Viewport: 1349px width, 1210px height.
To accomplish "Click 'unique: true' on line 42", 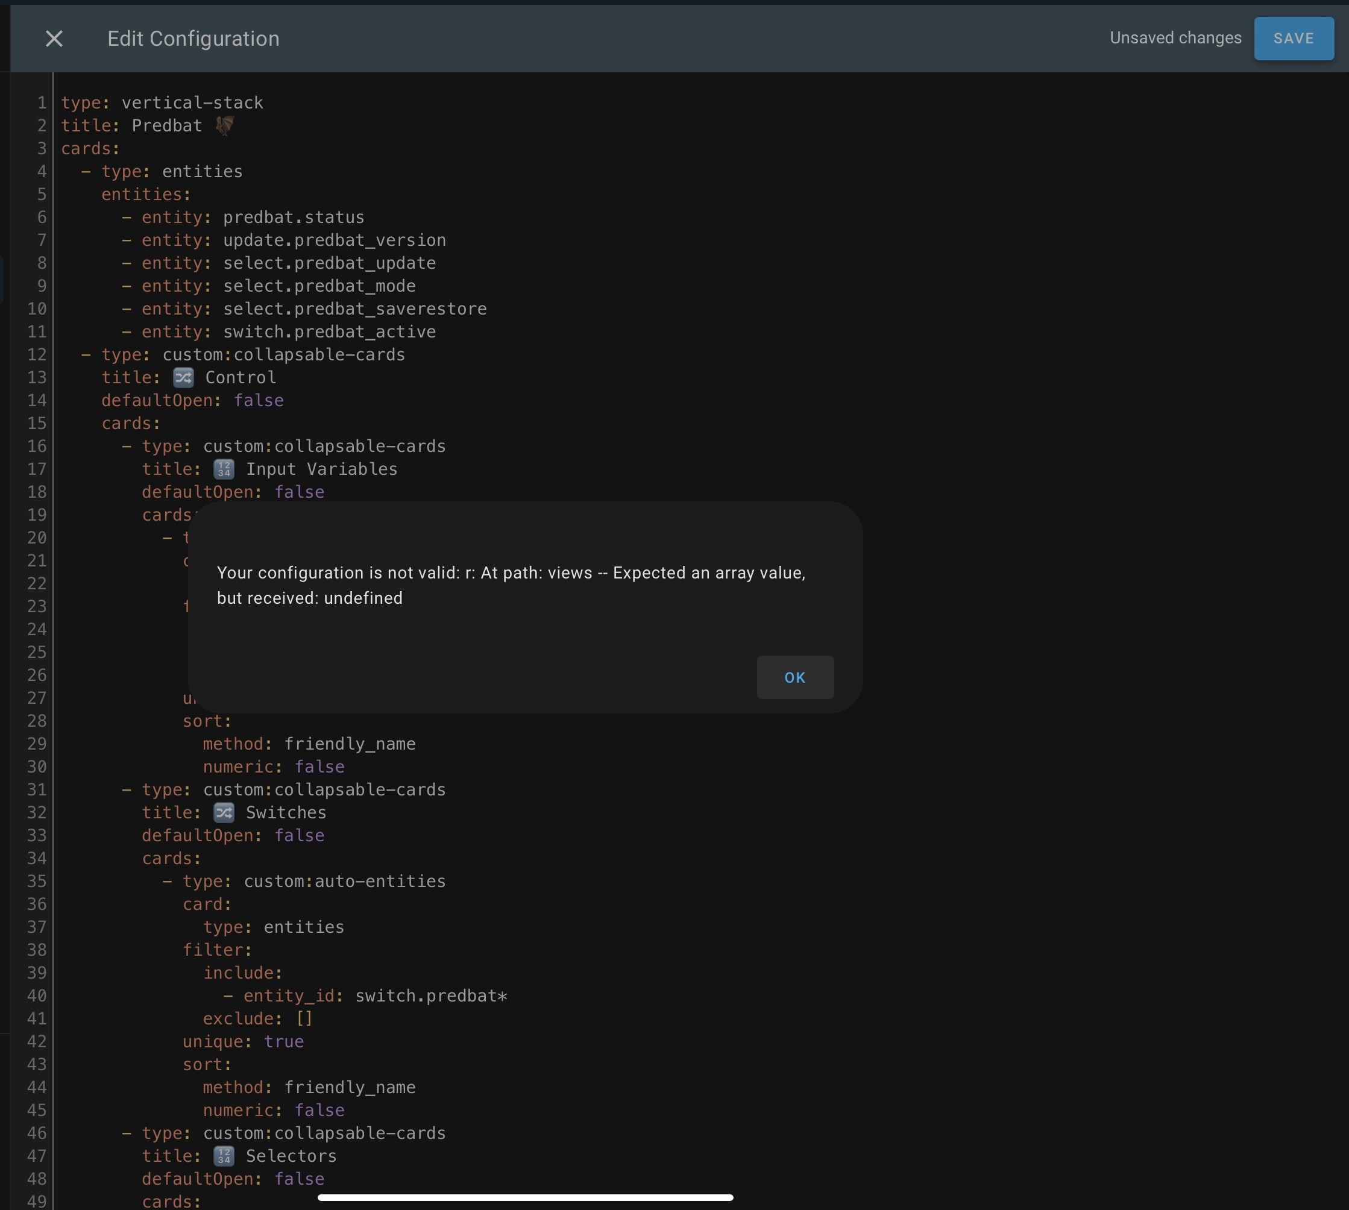I will tap(244, 1042).
